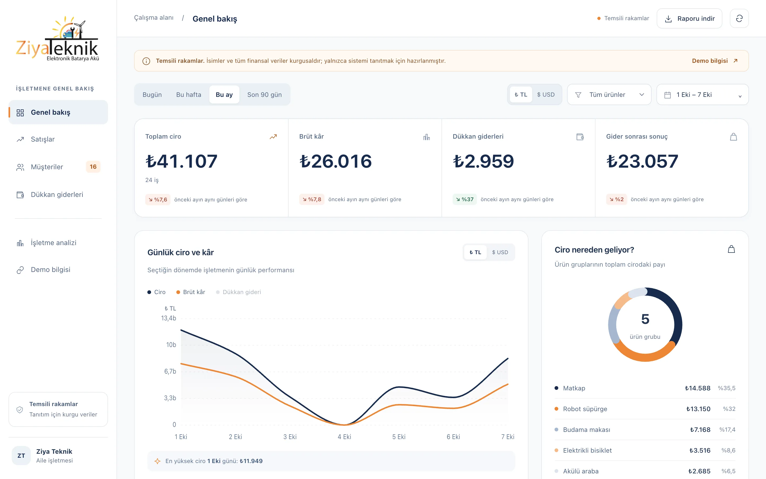The image size is (766, 479).
Task: Select TL in the chart currency toggle
Action: point(475,252)
